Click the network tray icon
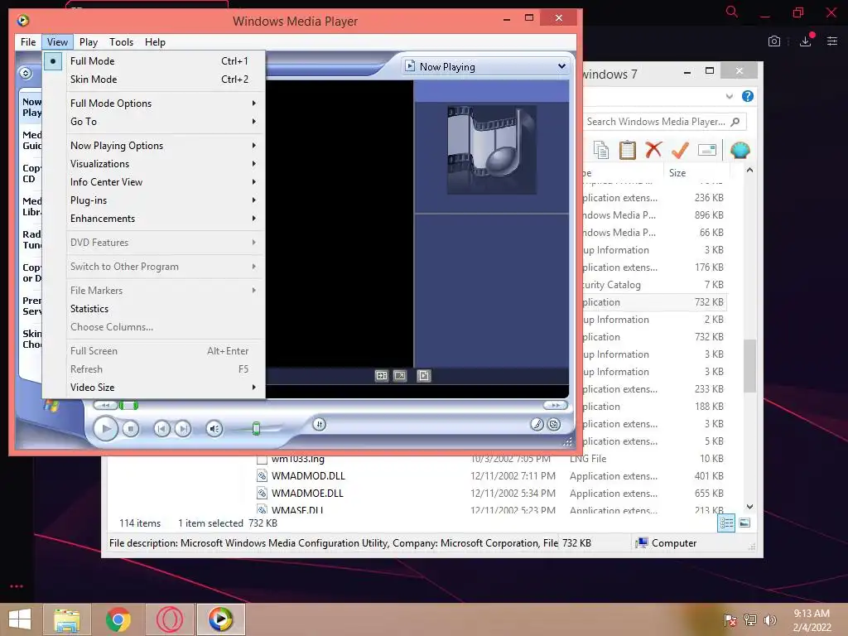 (x=750, y=619)
